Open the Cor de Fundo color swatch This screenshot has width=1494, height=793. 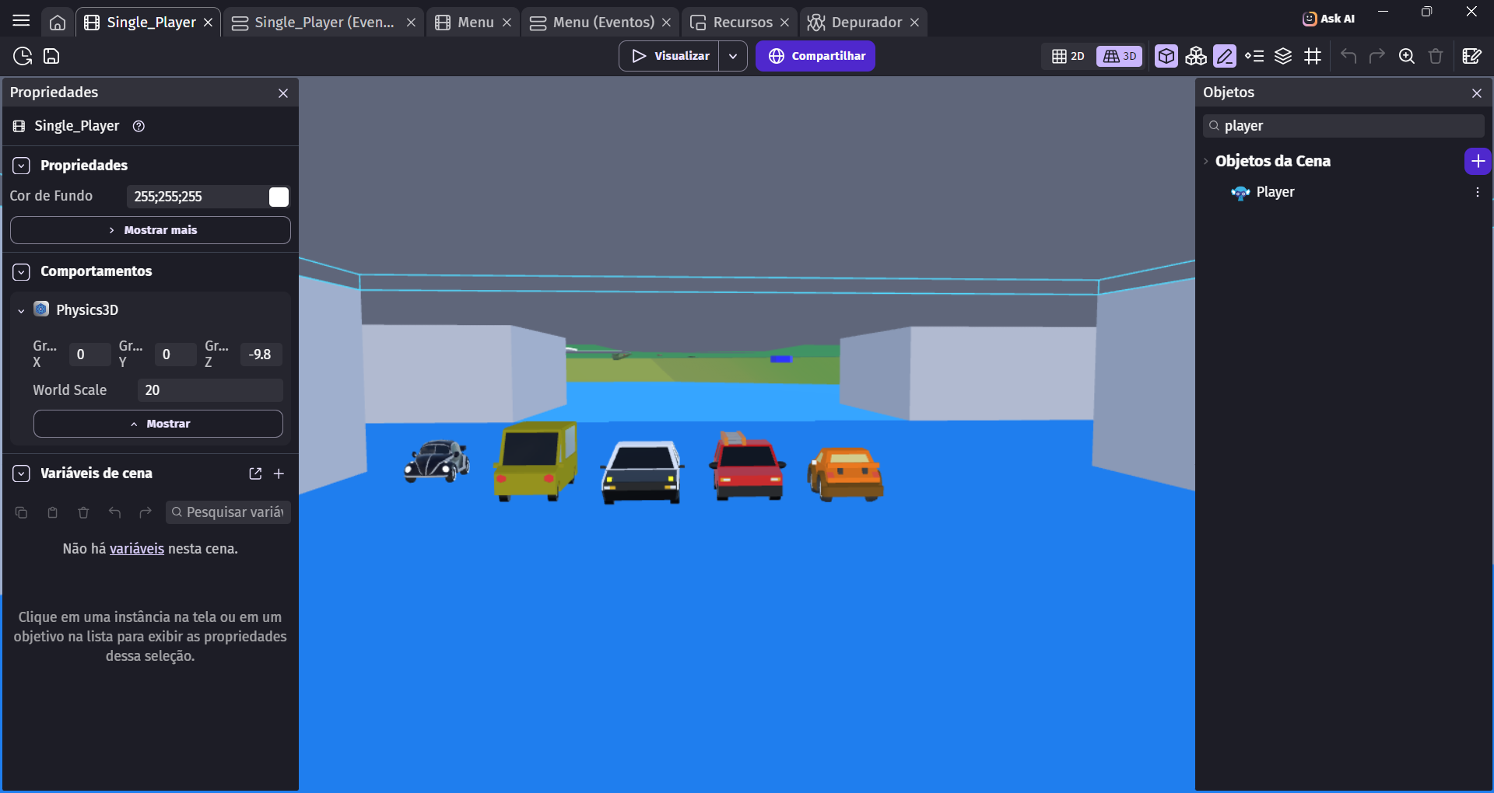[279, 197]
